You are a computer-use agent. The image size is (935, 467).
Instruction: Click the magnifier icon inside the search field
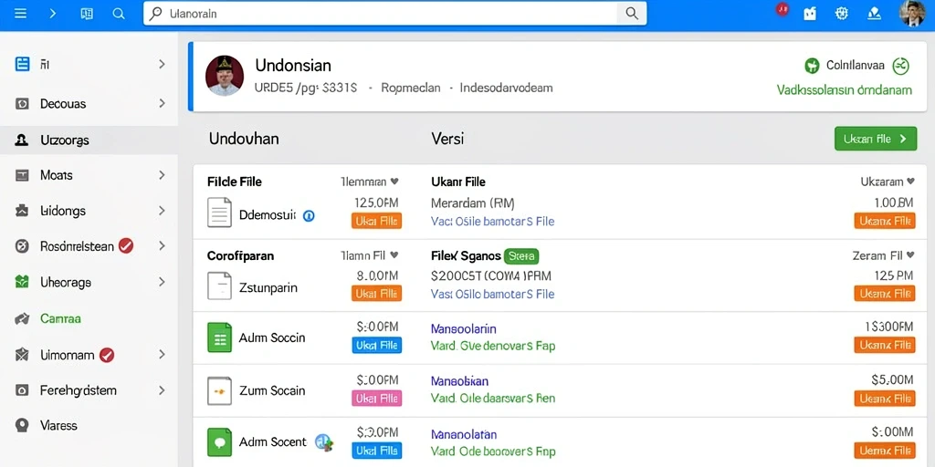pyautogui.click(x=632, y=14)
